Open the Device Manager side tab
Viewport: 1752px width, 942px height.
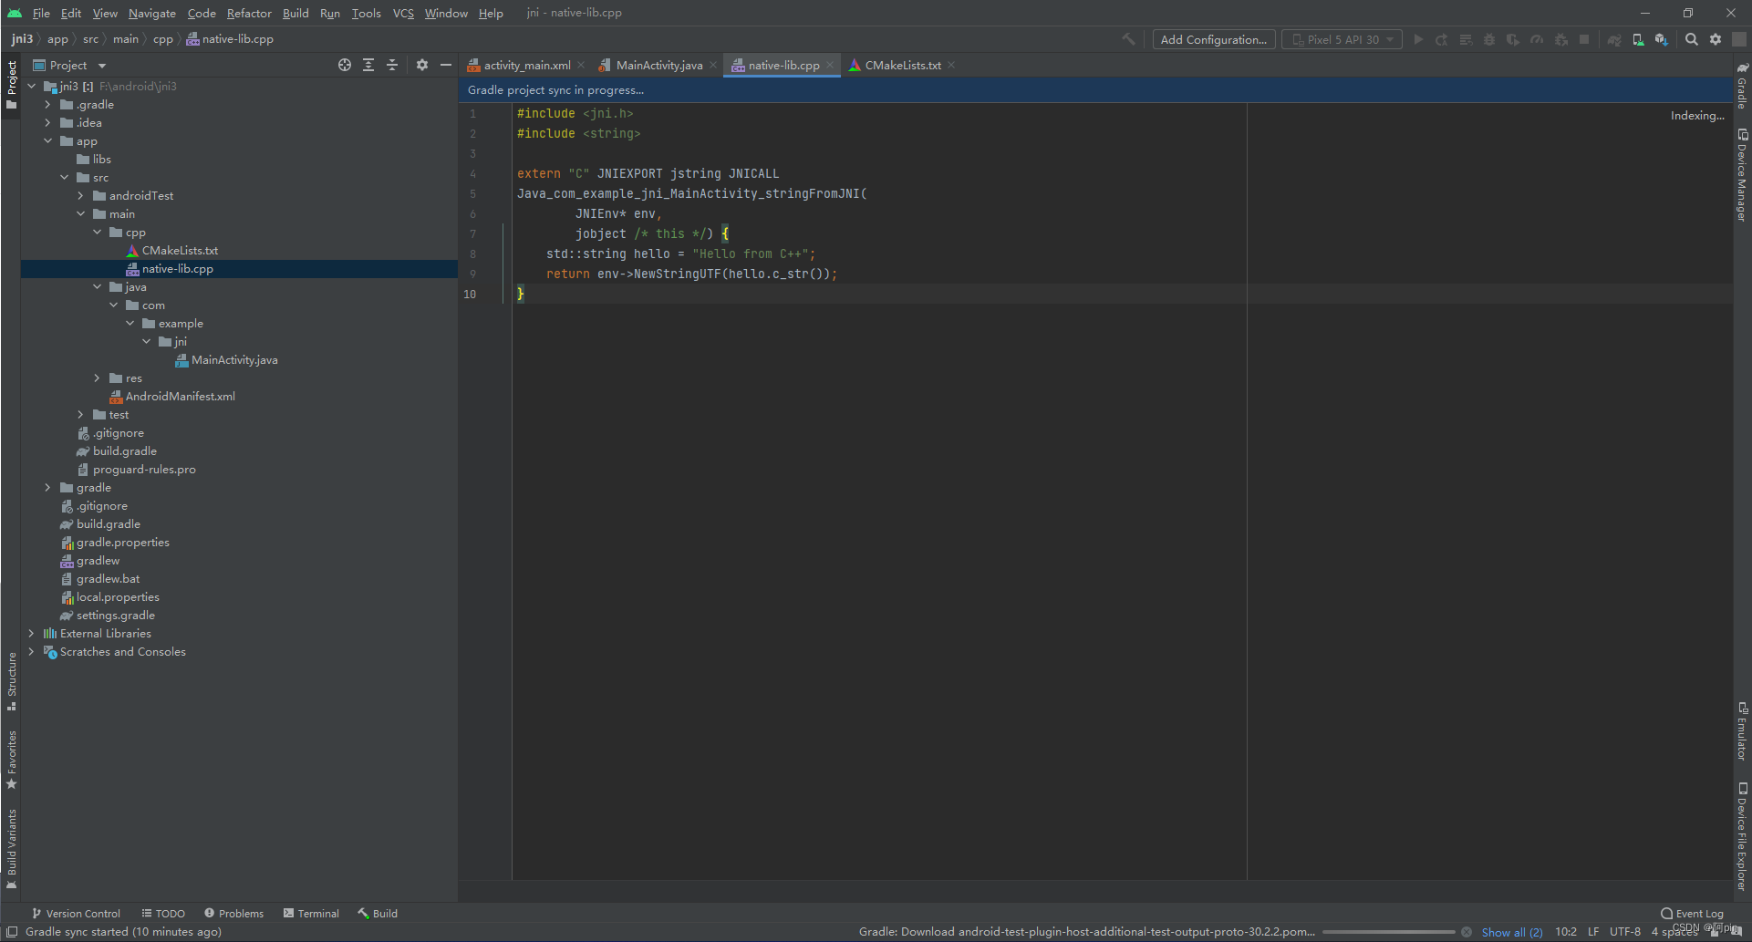coord(1742,175)
